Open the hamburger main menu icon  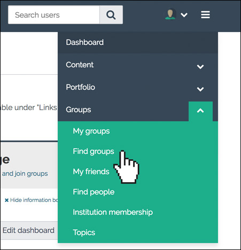(x=205, y=14)
